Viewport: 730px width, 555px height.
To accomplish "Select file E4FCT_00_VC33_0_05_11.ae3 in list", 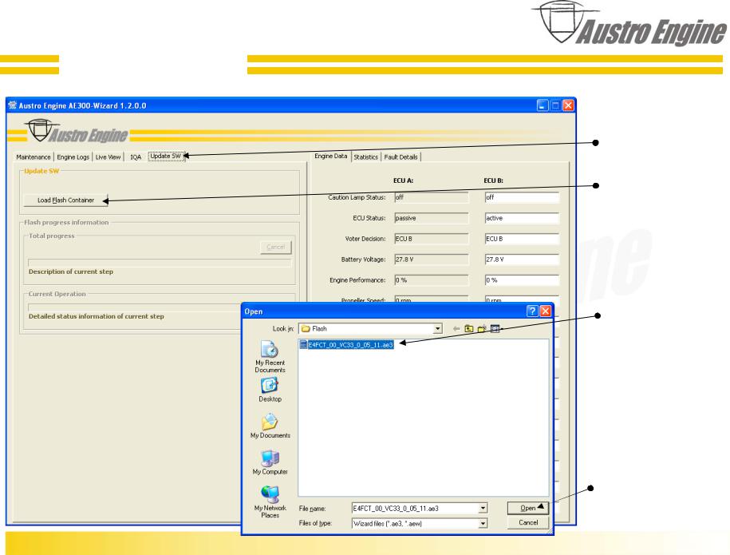I will (x=347, y=345).
